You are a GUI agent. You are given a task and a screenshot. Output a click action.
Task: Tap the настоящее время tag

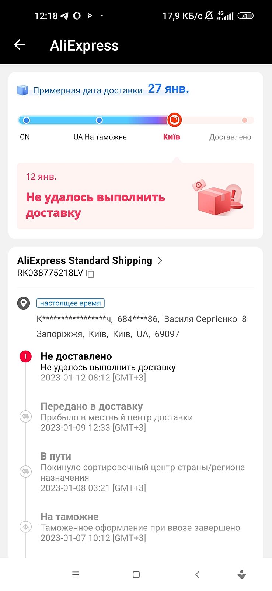[70, 303]
